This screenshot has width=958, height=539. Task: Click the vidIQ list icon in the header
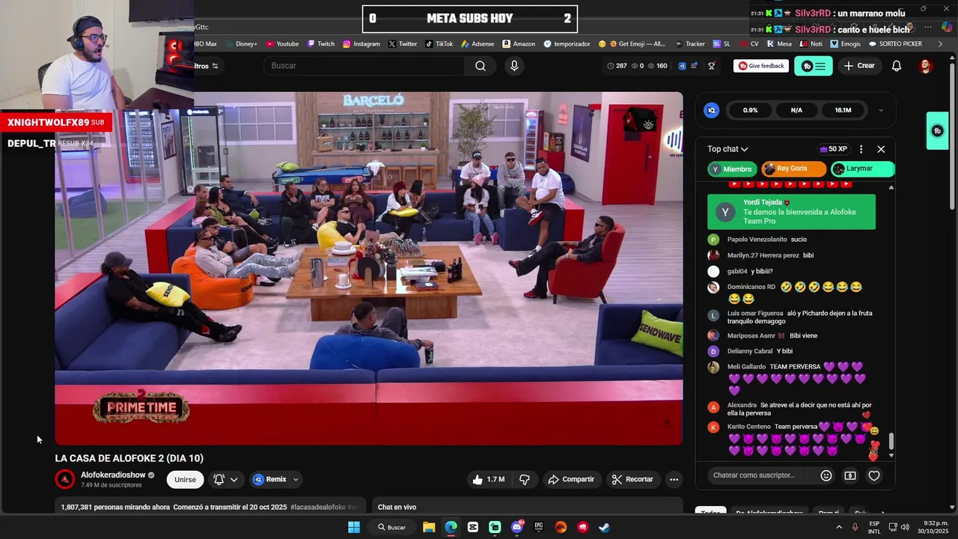click(x=694, y=66)
